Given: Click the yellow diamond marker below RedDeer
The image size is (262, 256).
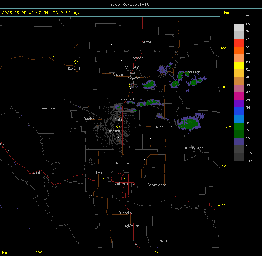Looking at the screenshot, I should click(129, 85).
